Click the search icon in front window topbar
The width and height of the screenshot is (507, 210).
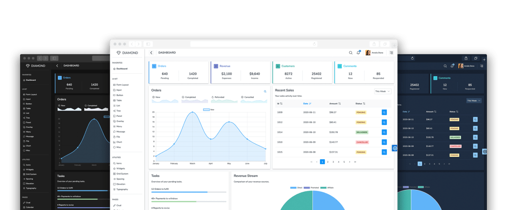[351, 53]
